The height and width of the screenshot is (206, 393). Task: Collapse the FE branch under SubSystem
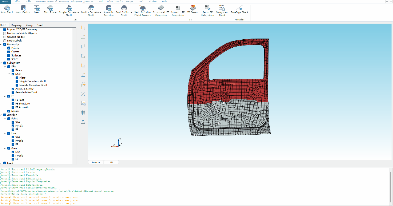click(x=5, y=96)
